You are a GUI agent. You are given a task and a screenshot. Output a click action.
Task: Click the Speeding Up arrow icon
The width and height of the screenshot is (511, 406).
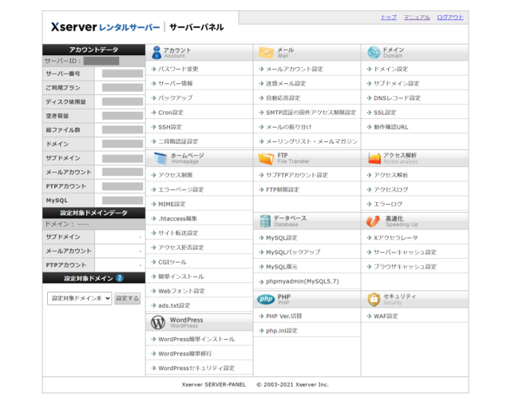point(374,221)
